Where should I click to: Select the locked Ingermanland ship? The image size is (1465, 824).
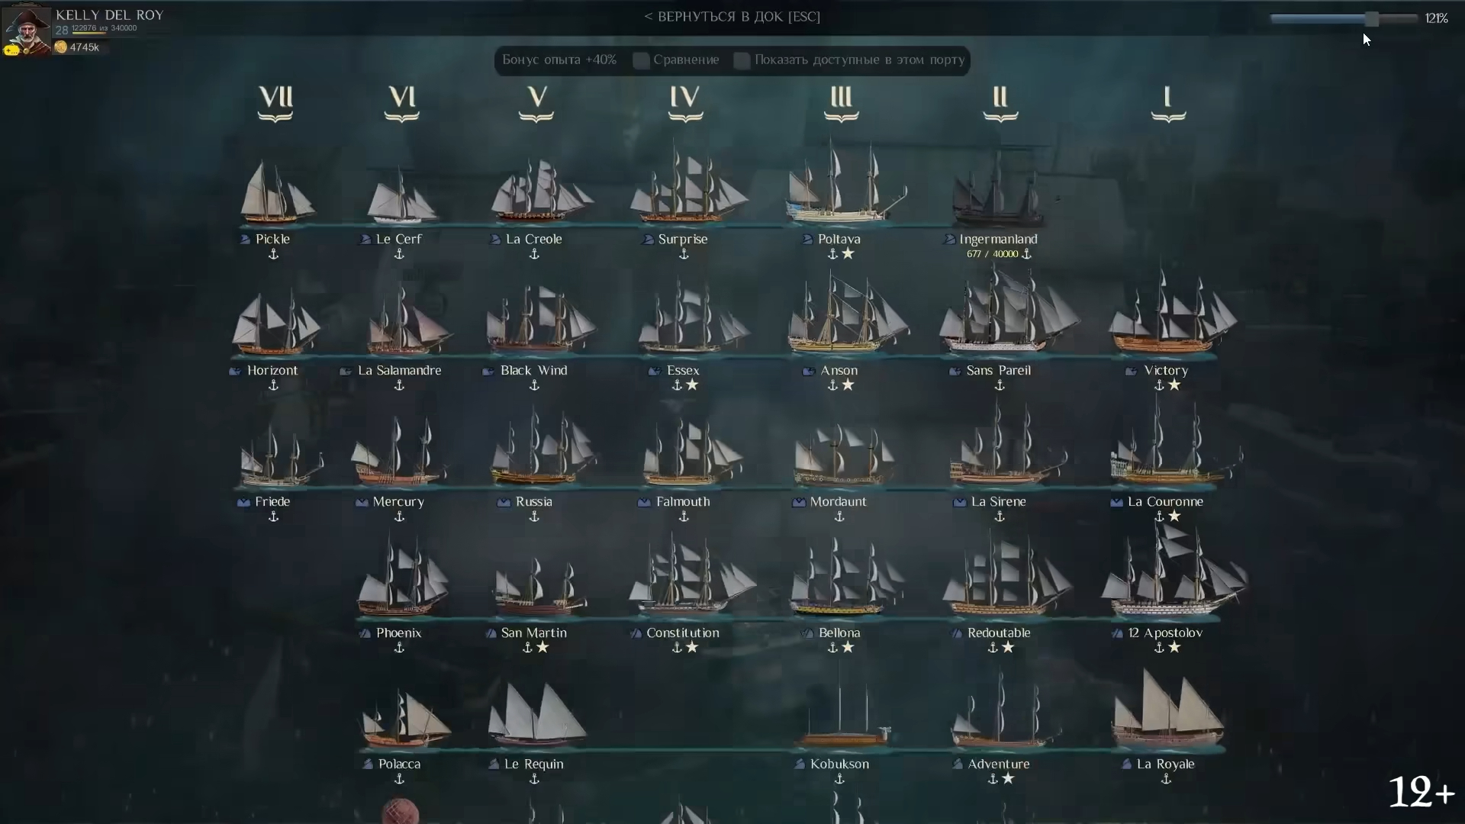click(998, 187)
